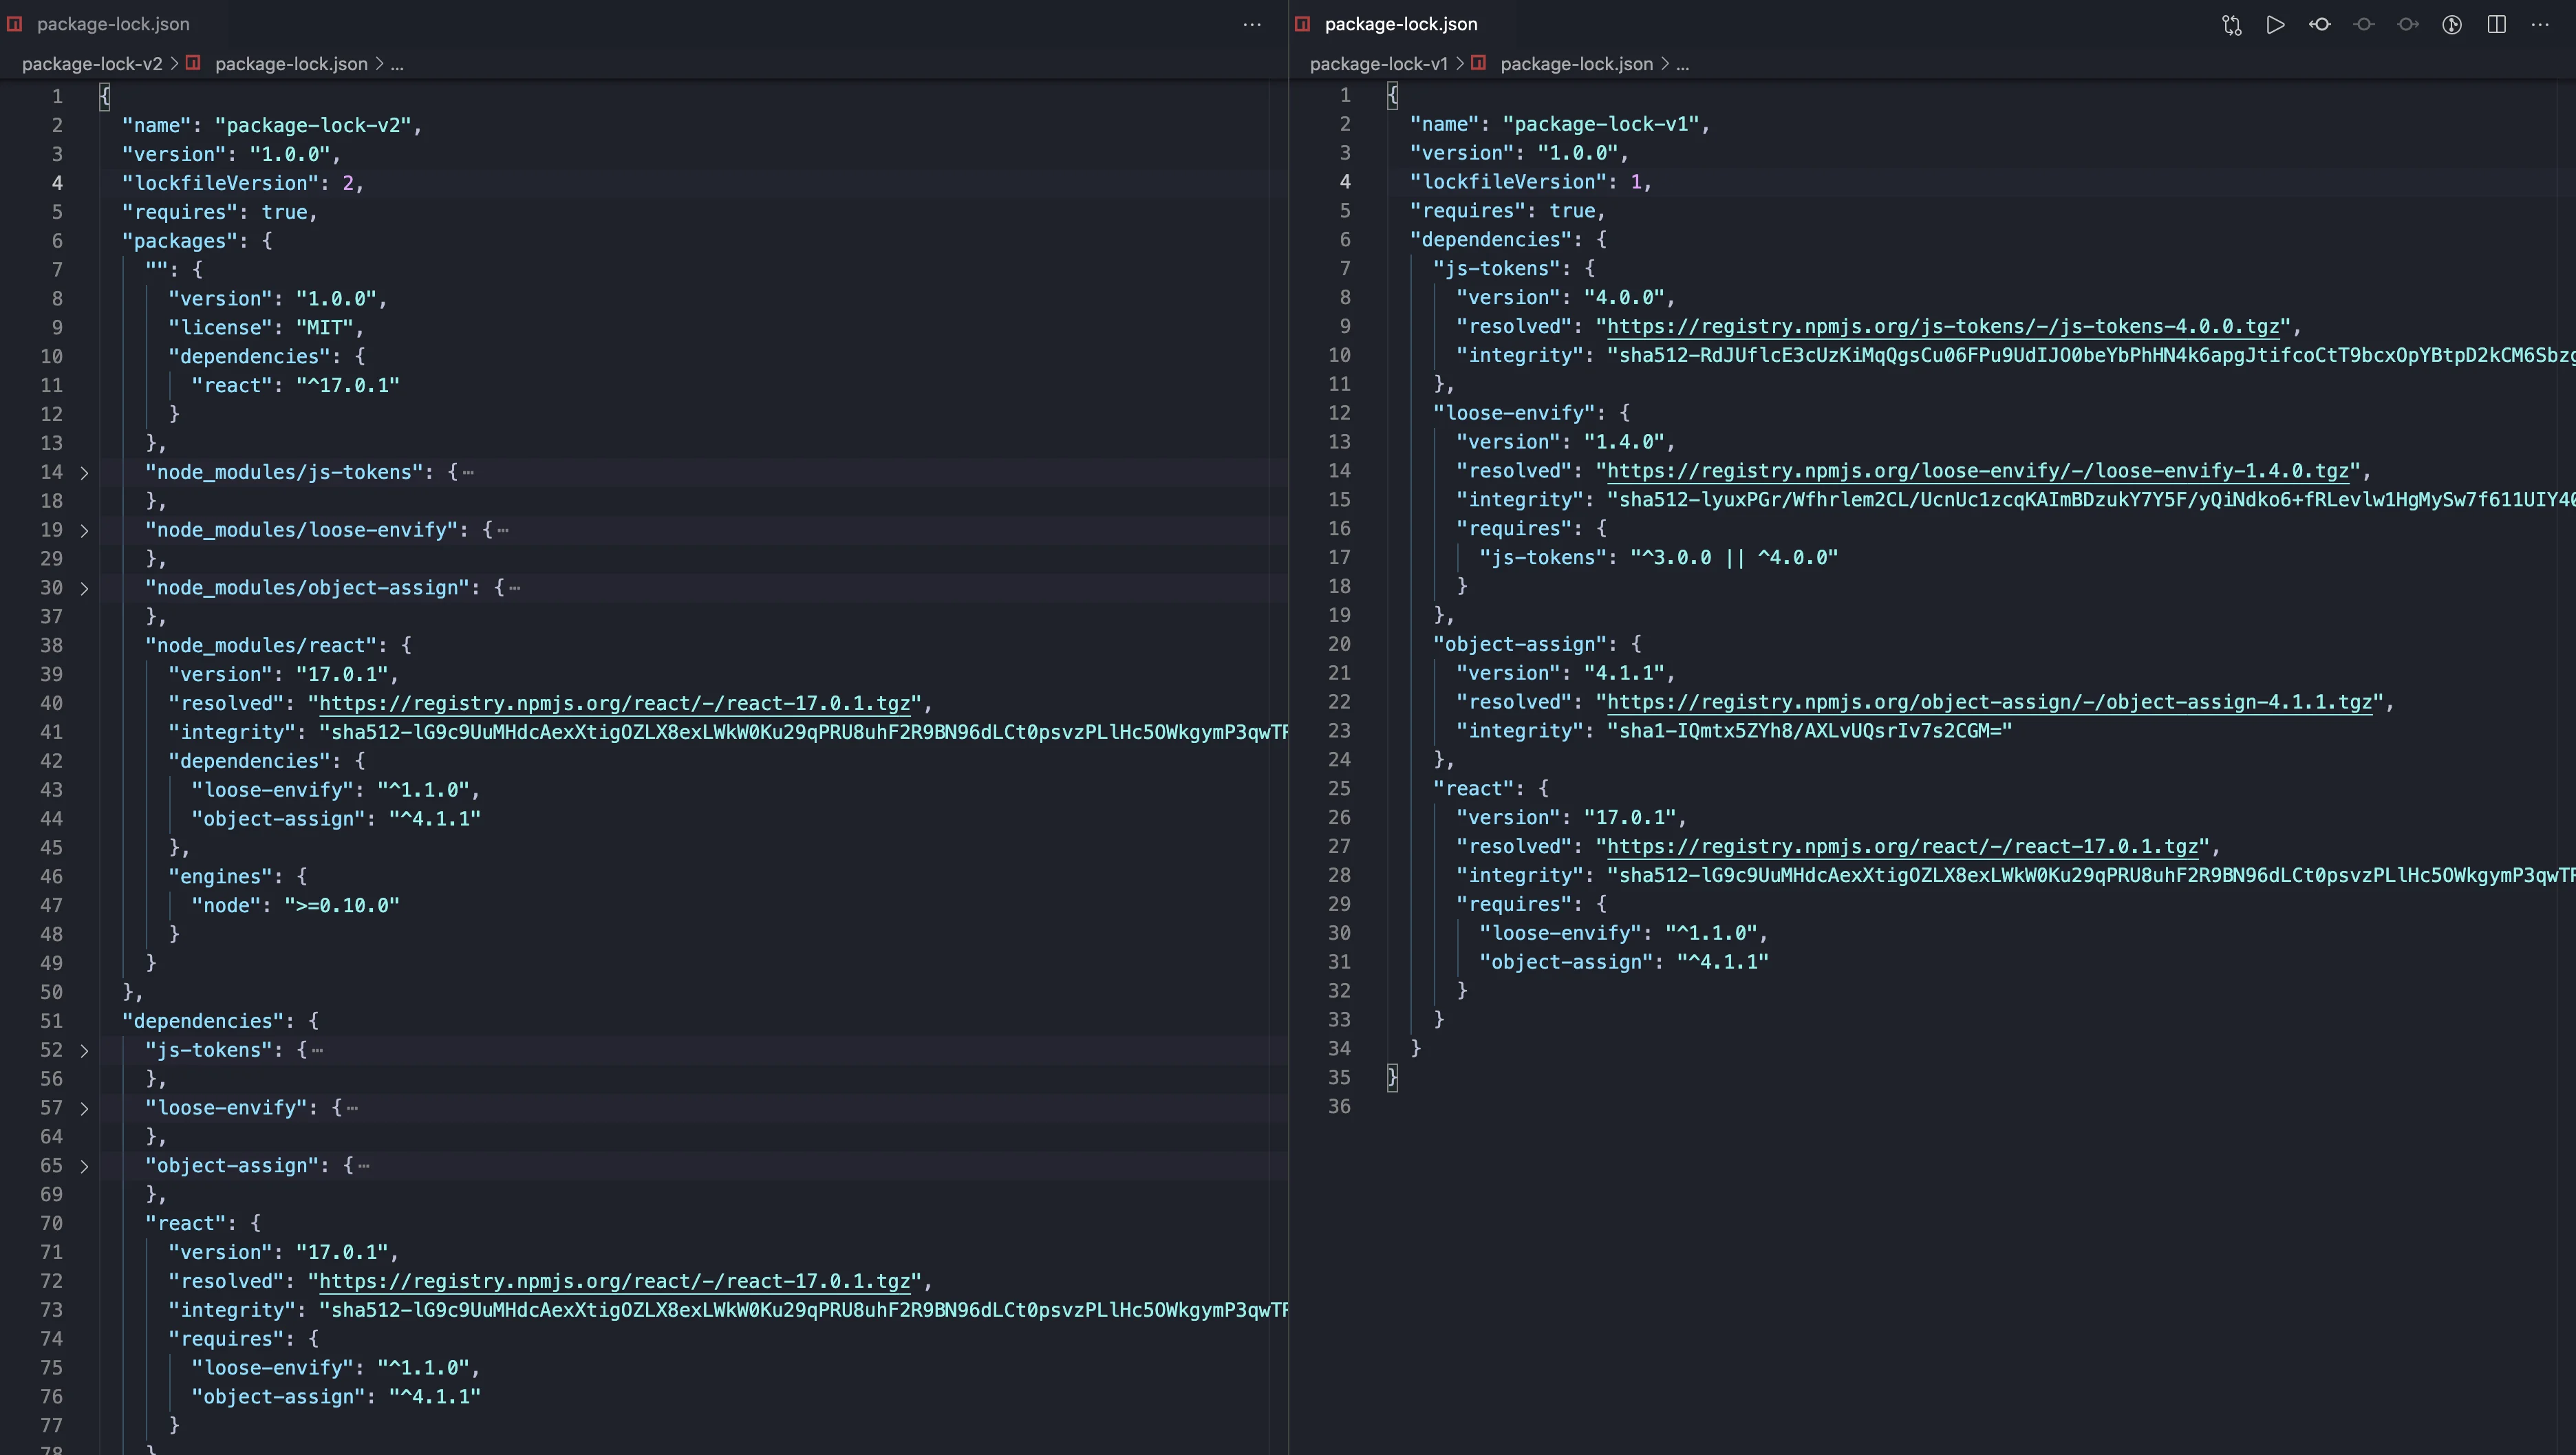
Task: Open previous file revision commit icon
Action: (x=2320, y=25)
